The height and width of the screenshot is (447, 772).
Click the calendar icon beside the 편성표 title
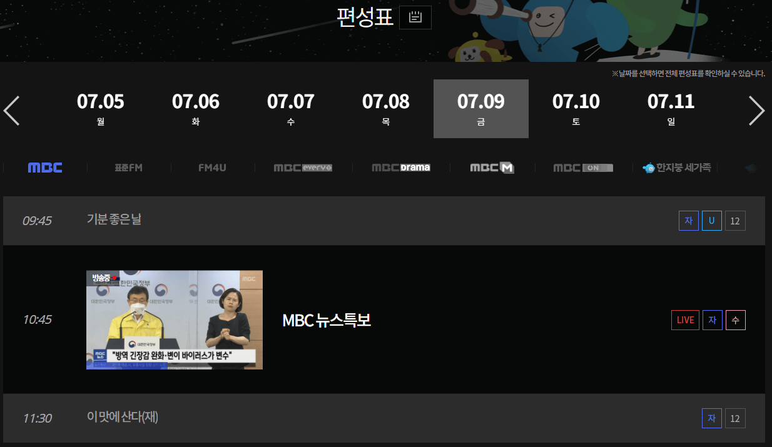pos(415,17)
